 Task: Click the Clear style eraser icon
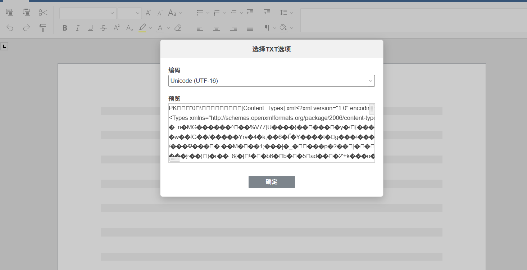178,28
